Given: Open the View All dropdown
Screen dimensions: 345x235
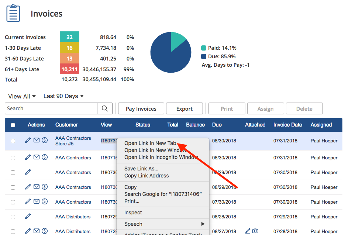Looking at the screenshot, I should point(22,96).
